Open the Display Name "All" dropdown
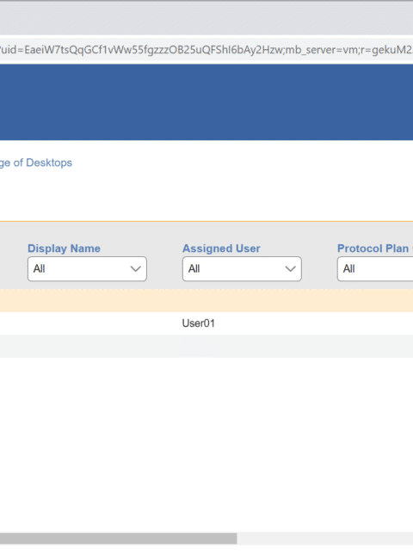This screenshot has height=559, width=413. tap(88, 269)
